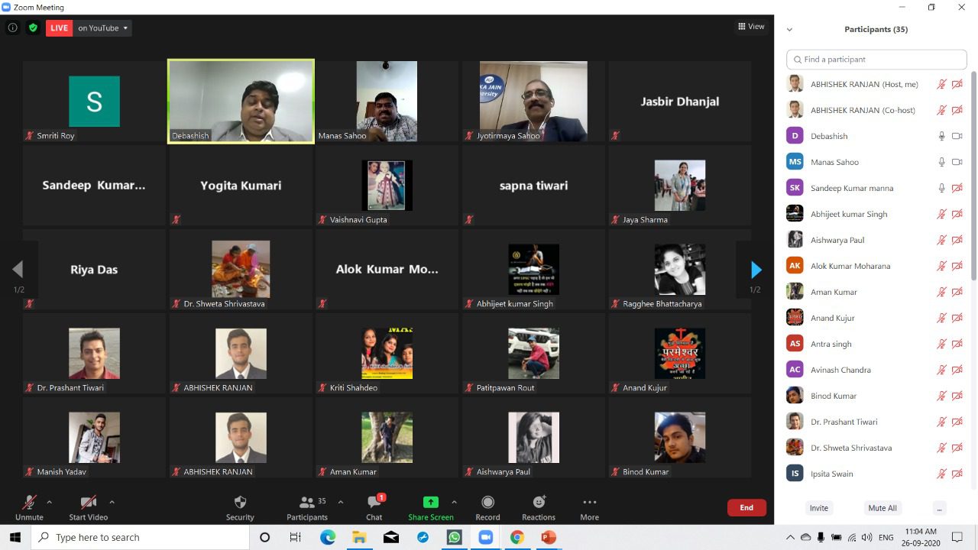The width and height of the screenshot is (978, 550).
Task: Click green encryption shield icon
Action: pos(33,27)
